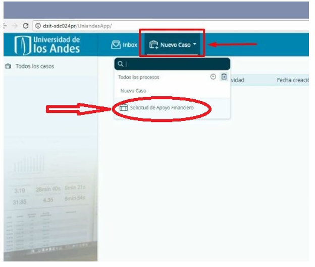Click the Solicitud de Apoyo Financiero icon

[x=124, y=108]
